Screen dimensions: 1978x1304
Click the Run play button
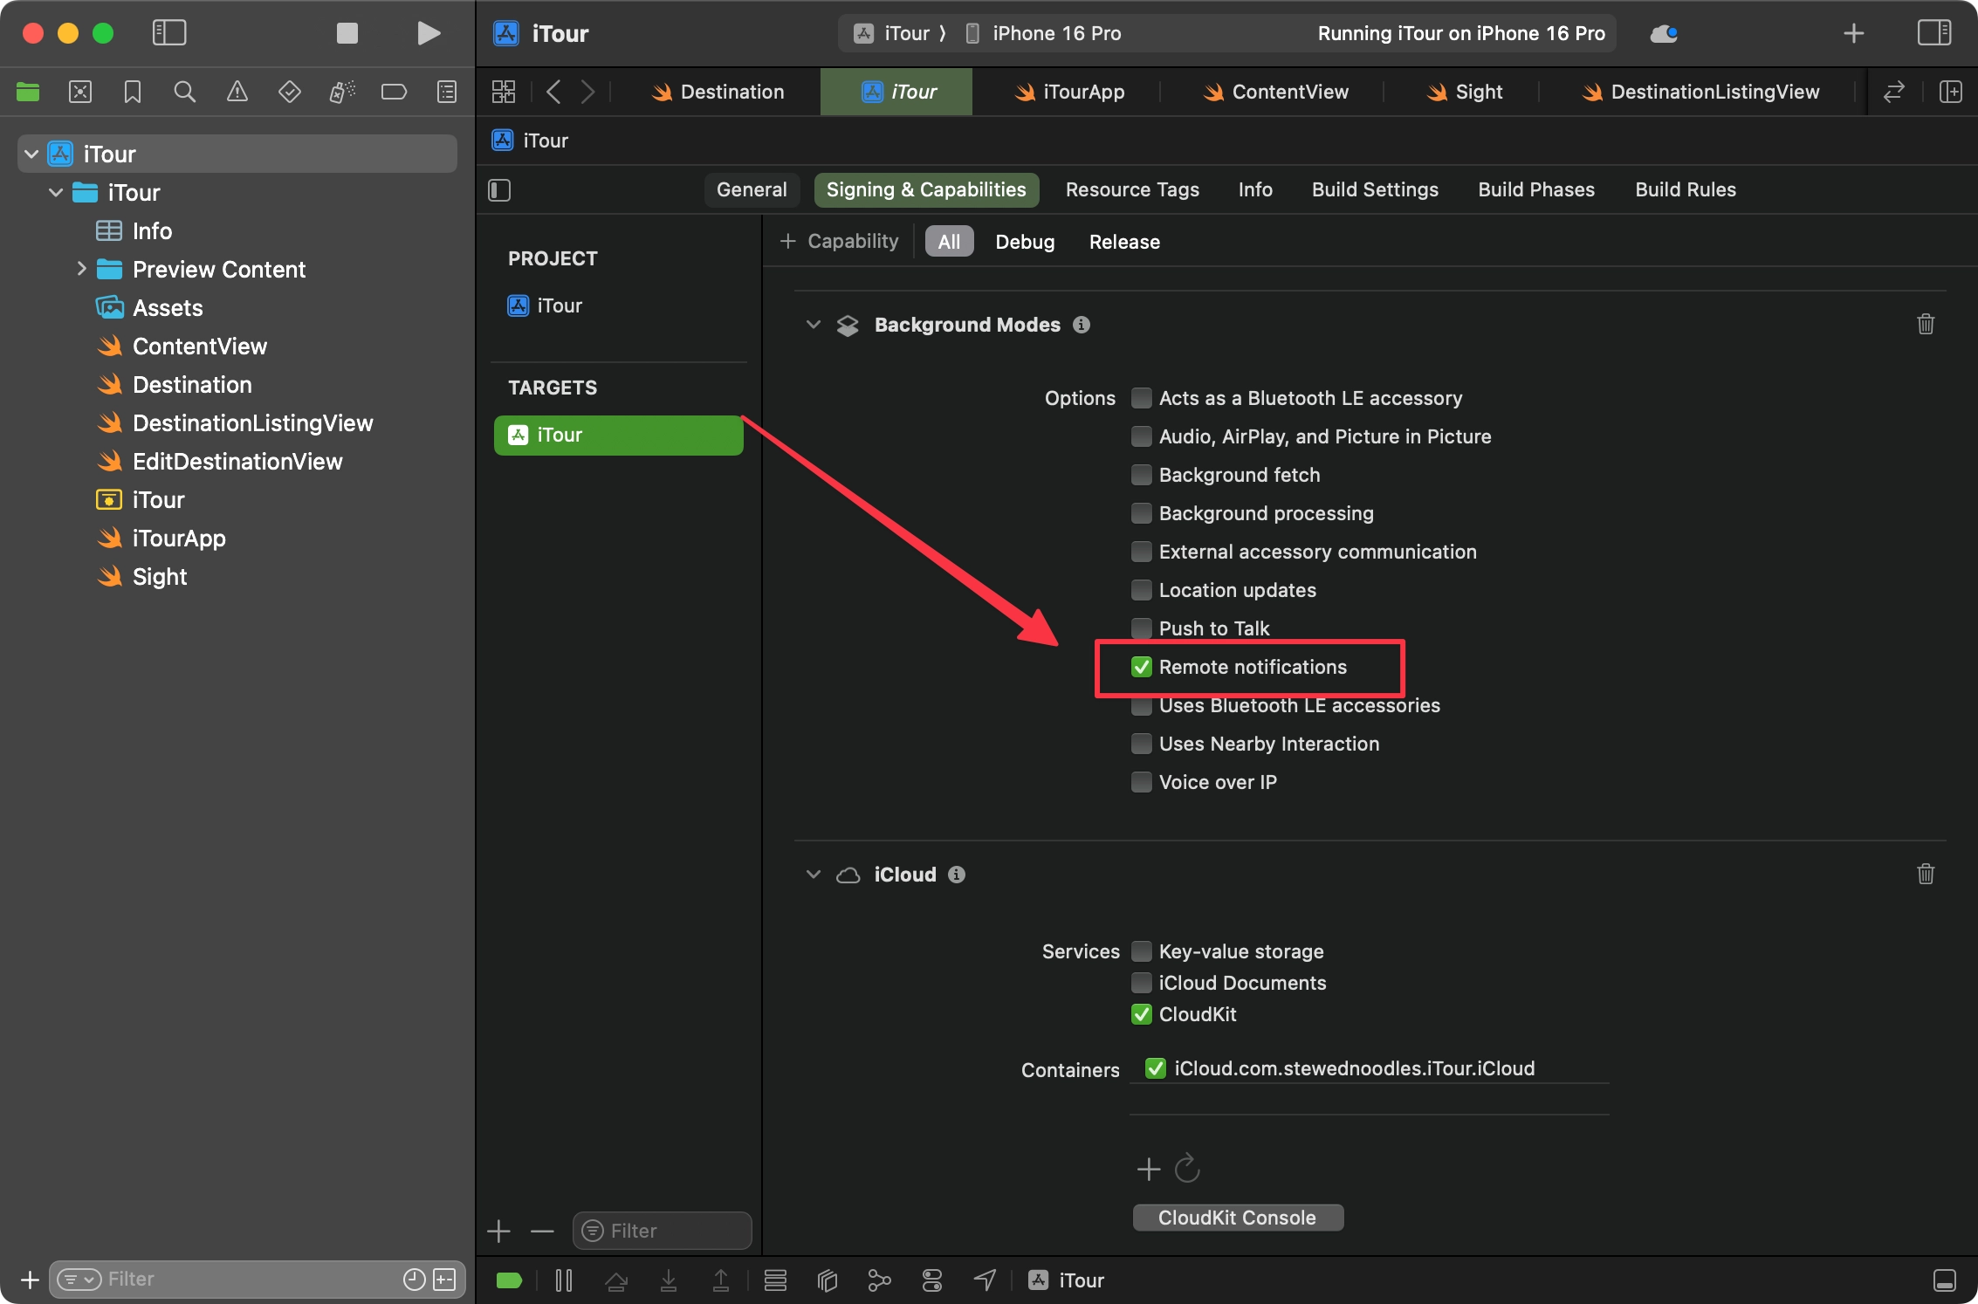pyautogui.click(x=428, y=33)
